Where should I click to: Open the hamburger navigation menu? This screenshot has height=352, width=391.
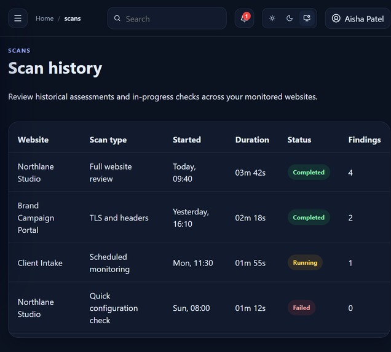[18, 18]
